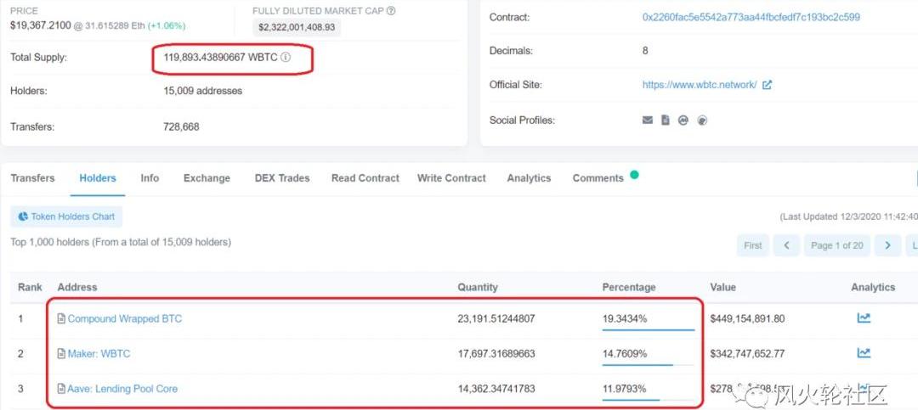Click the percentage 14.7609%

point(625,354)
